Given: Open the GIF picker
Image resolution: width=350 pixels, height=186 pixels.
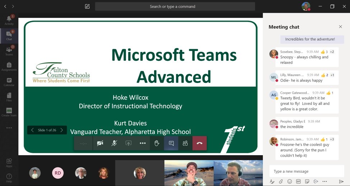Looking at the screenshot, I should pyautogui.click(x=298, y=182).
